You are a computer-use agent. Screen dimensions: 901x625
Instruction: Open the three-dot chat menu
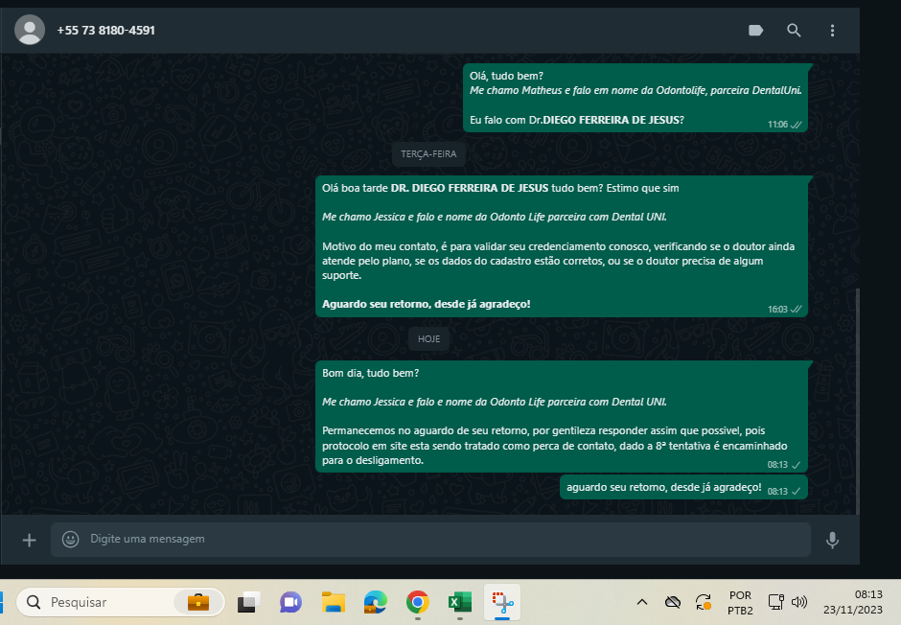click(832, 31)
